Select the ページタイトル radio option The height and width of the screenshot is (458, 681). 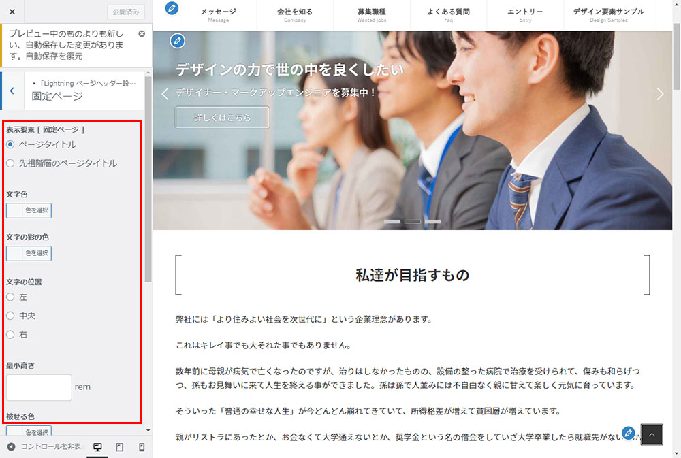[x=10, y=144]
